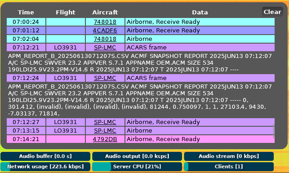Image resolution: width=289 pixels, height=173 pixels.
Task: Click the Aircraft column header
Action: [x=105, y=12]
